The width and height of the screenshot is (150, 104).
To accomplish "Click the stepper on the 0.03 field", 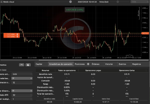I will [x=31, y=74].
